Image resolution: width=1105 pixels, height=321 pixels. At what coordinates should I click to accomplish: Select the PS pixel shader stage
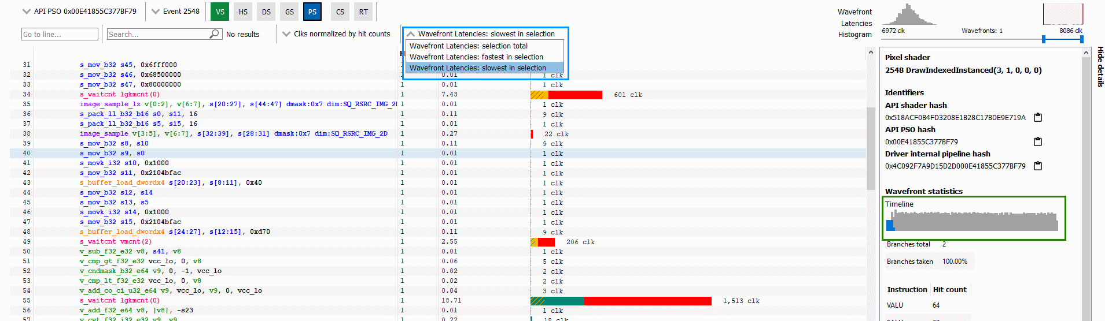pyautogui.click(x=312, y=12)
